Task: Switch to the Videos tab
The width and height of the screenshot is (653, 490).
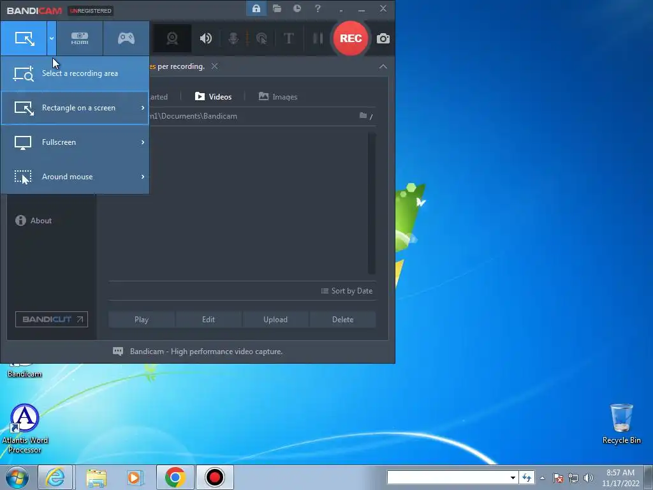Action: click(x=213, y=97)
